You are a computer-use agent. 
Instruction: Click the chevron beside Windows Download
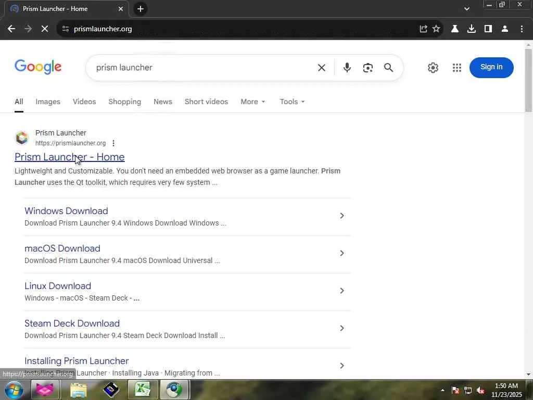[342, 216]
